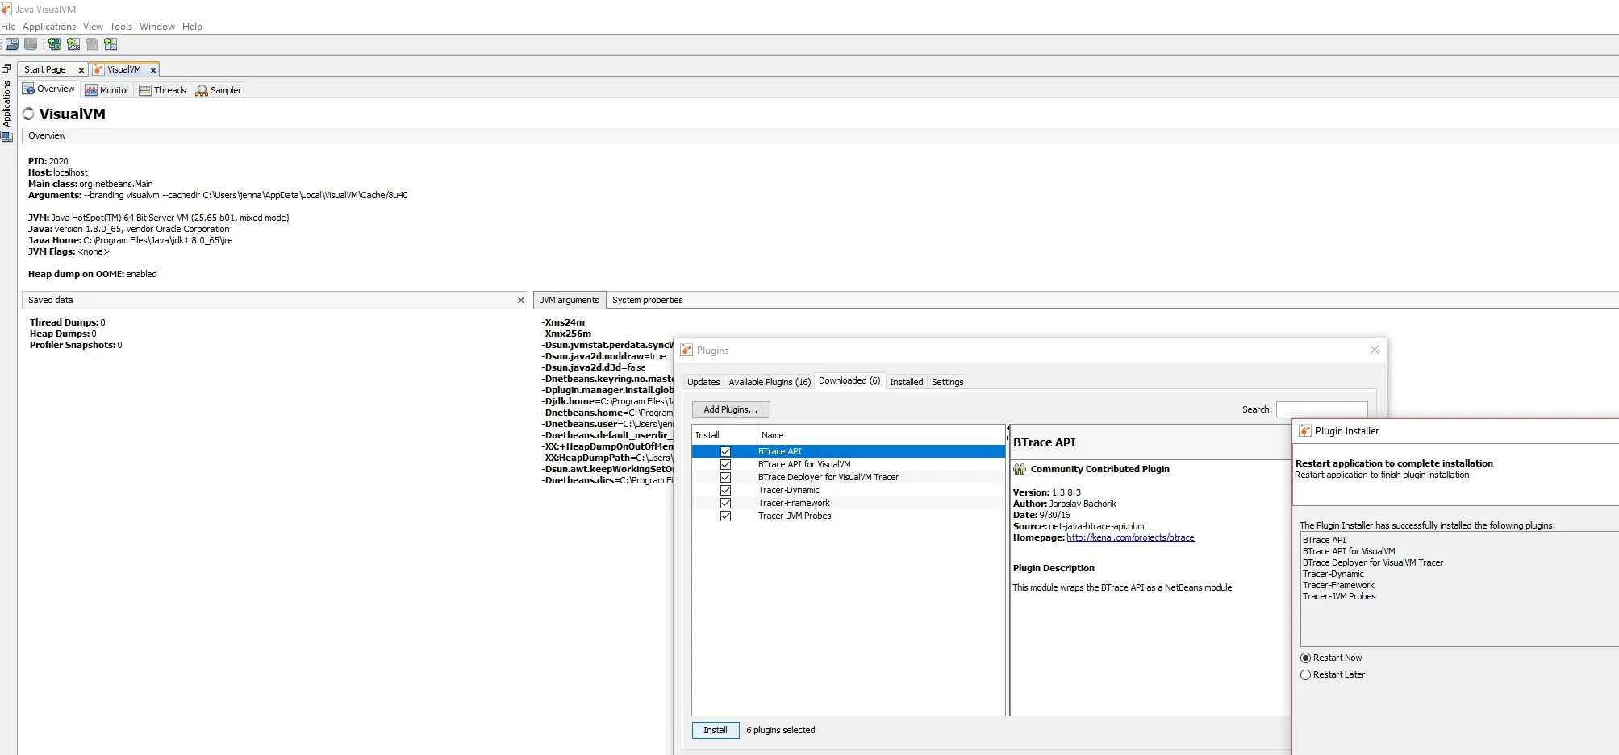
Task: Click the Java VisualVM title bar icon
Action: (6, 9)
